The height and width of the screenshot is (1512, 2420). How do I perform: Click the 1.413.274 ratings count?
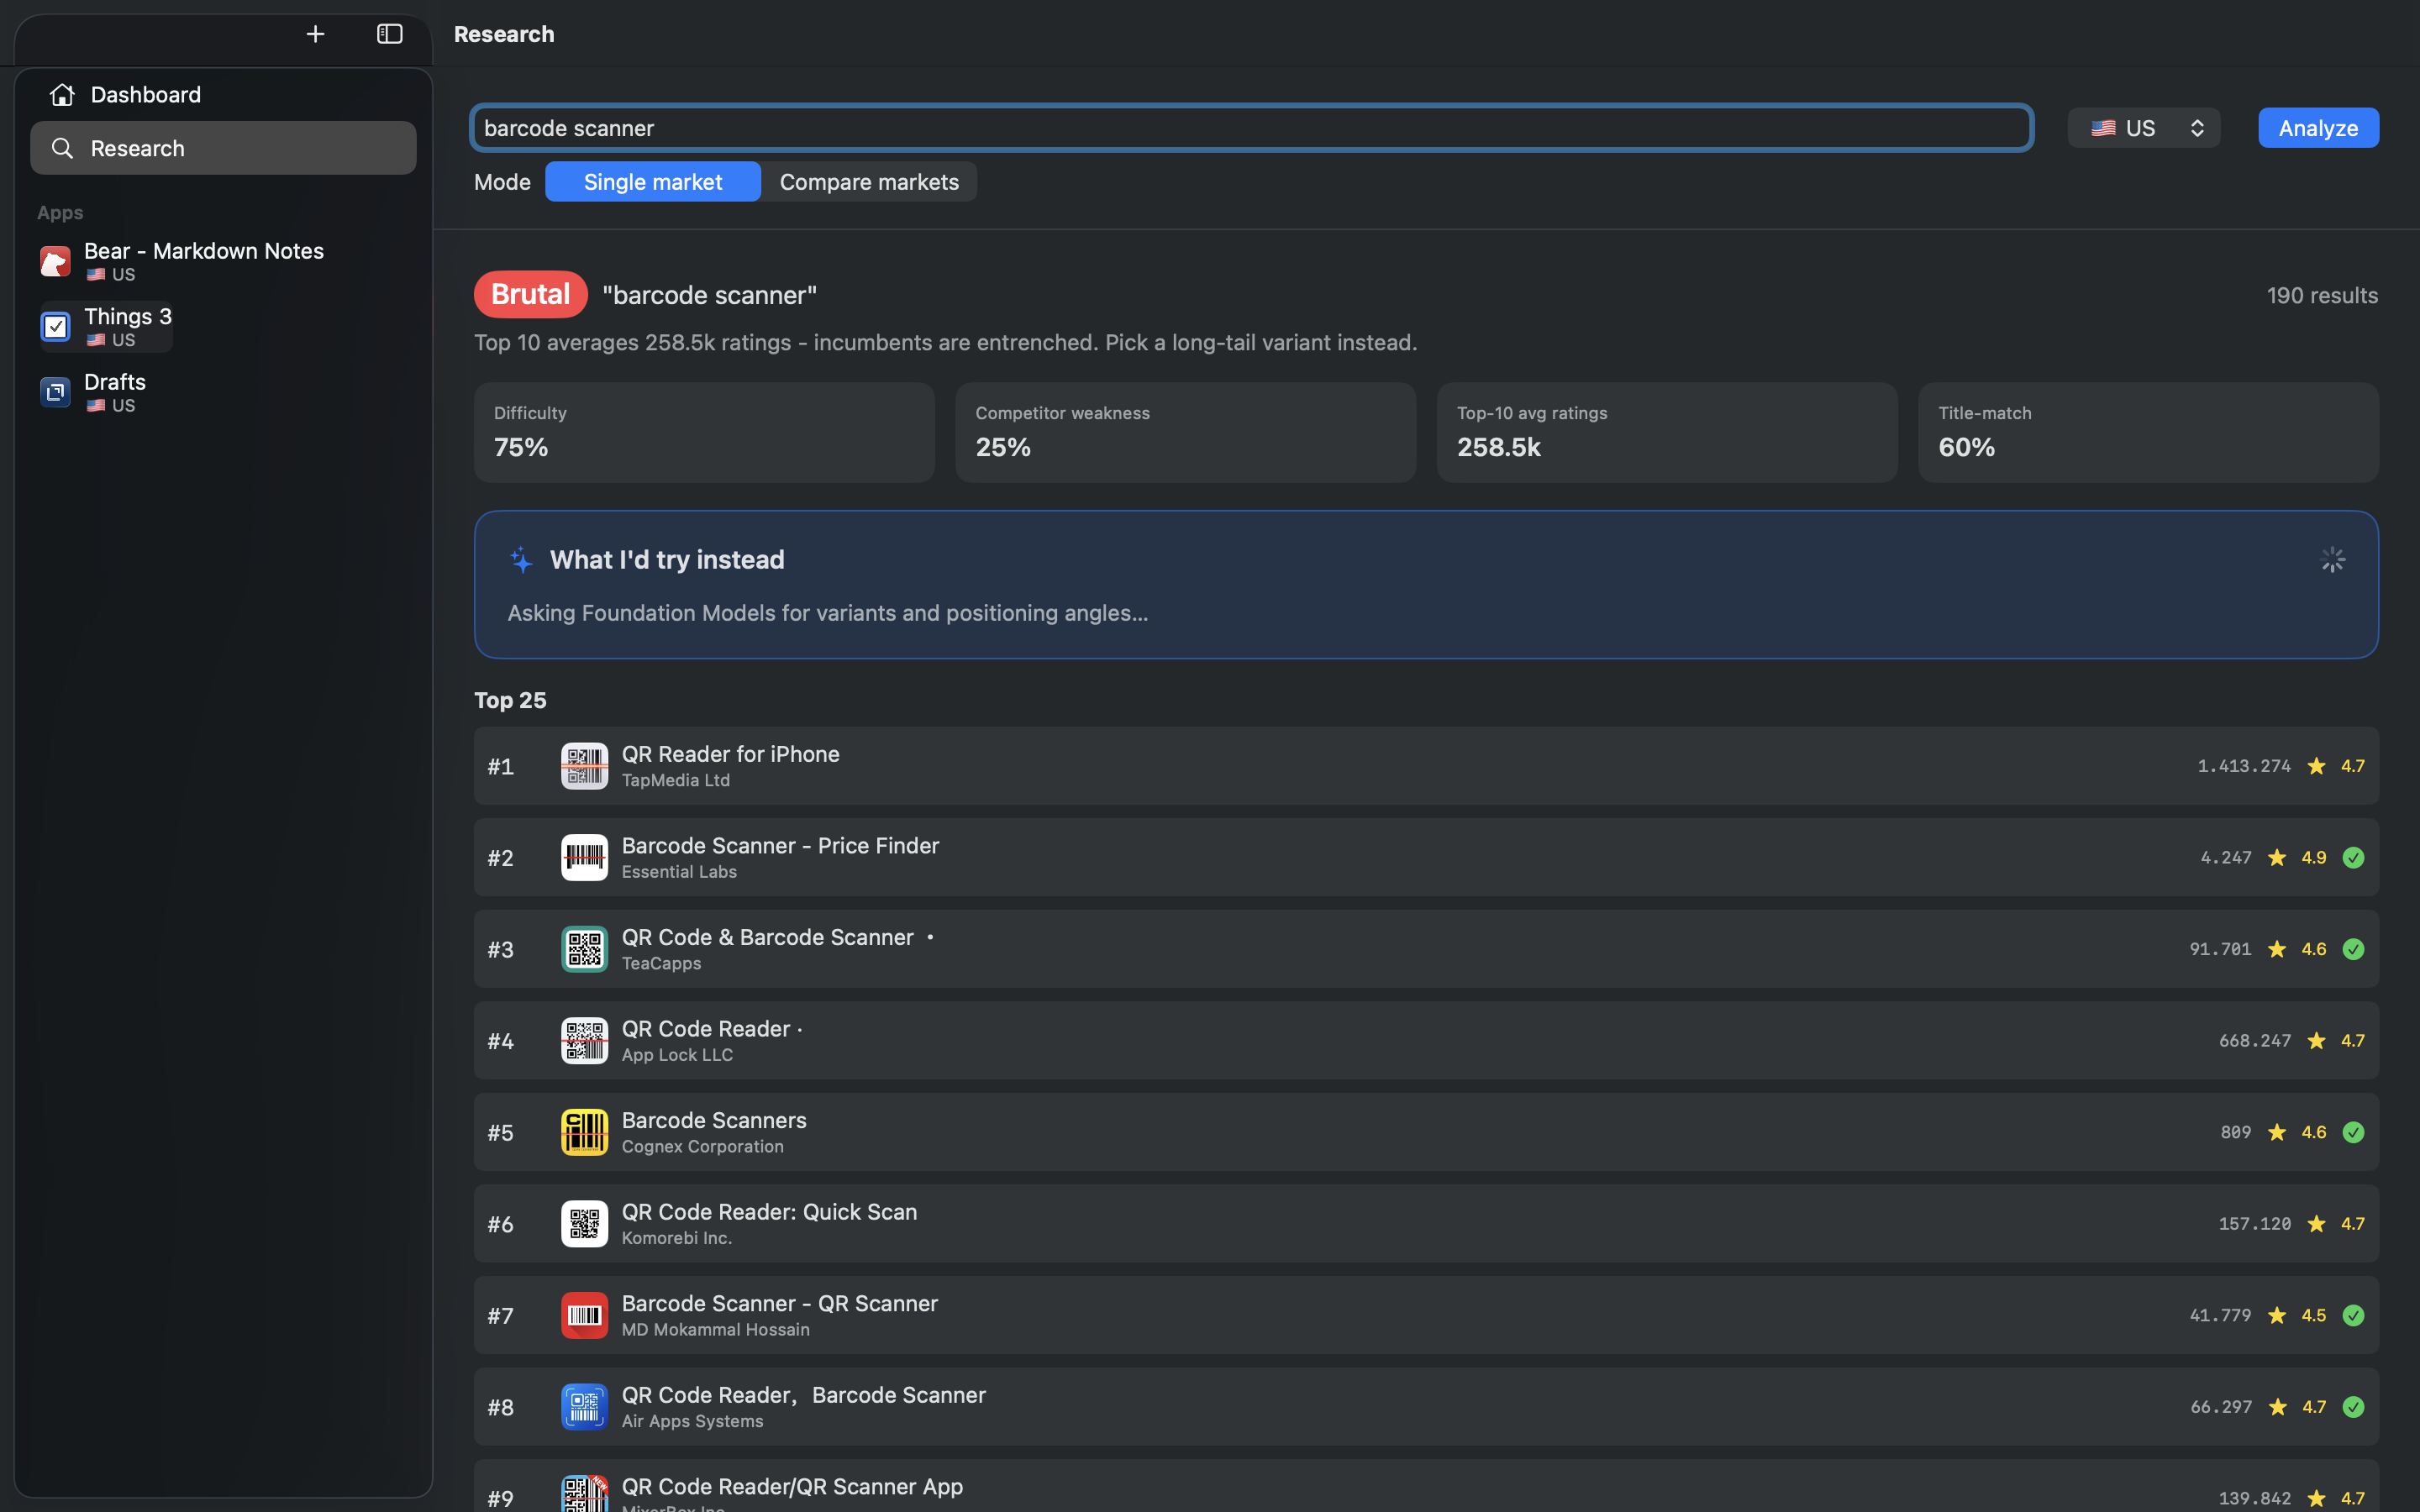2243,766
